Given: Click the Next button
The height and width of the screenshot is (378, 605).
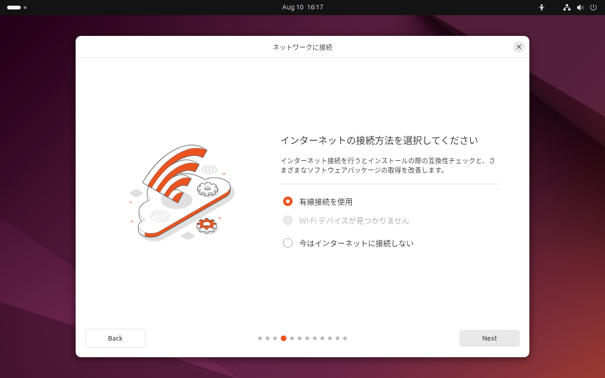Looking at the screenshot, I should (x=490, y=338).
